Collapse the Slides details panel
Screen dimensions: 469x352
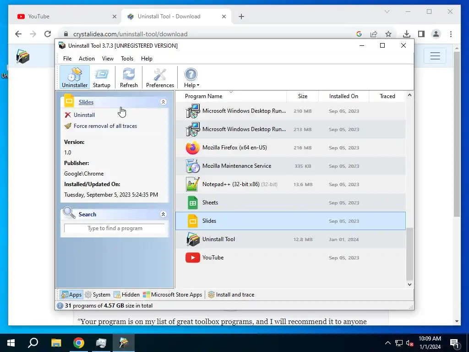(x=164, y=102)
